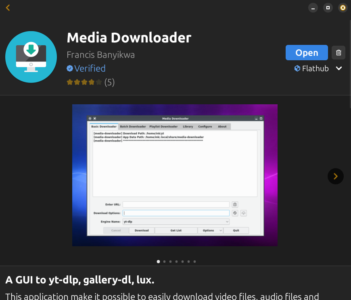The width and height of the screenshot is (351, 300).
Task: Click the Flathub source logo
Action: click(297, 68)
